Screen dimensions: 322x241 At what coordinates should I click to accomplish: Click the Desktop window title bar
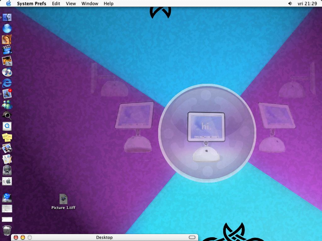pos(104,237)
